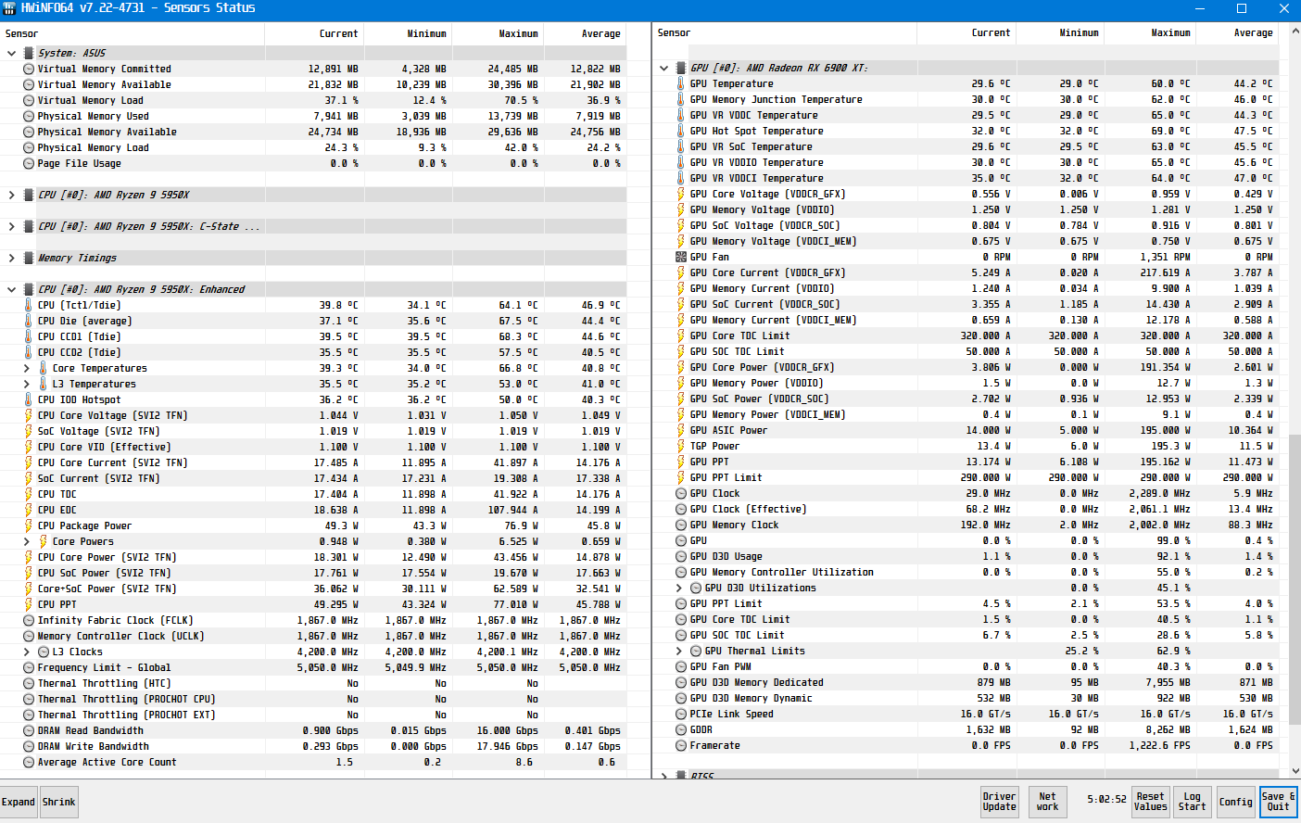Click the chip icon beside GPU [#0]: AMD Radeon RX 6900 XT

pos(681,68)
